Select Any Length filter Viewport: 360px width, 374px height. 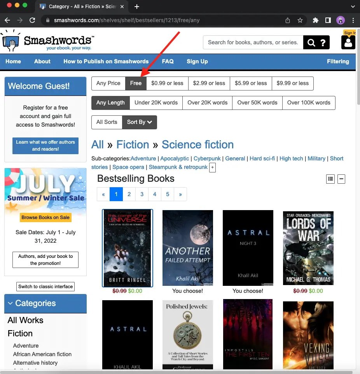tap(110, 103)
